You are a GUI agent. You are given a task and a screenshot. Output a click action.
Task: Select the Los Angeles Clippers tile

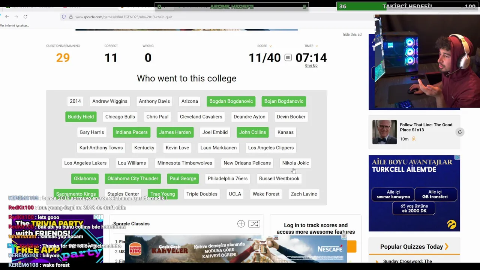(x=271, y=148)
